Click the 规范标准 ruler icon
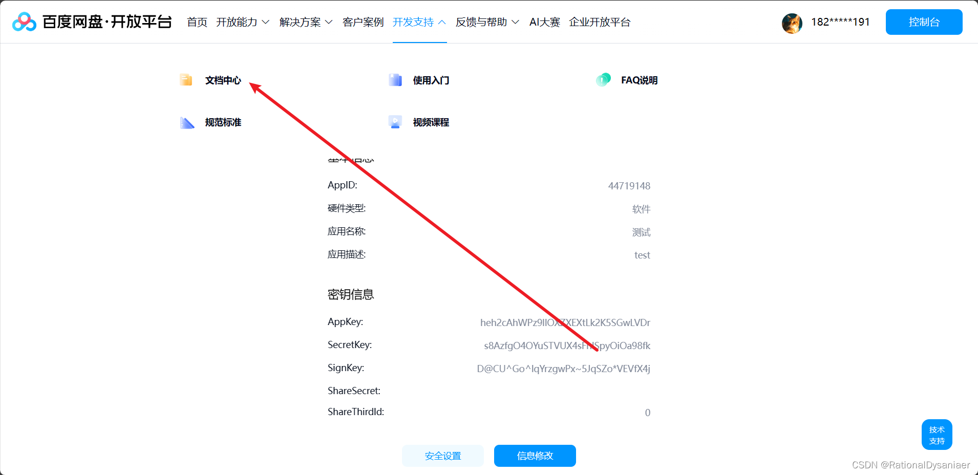This screenshot has height=475, width=978. (x=187, y=122)
